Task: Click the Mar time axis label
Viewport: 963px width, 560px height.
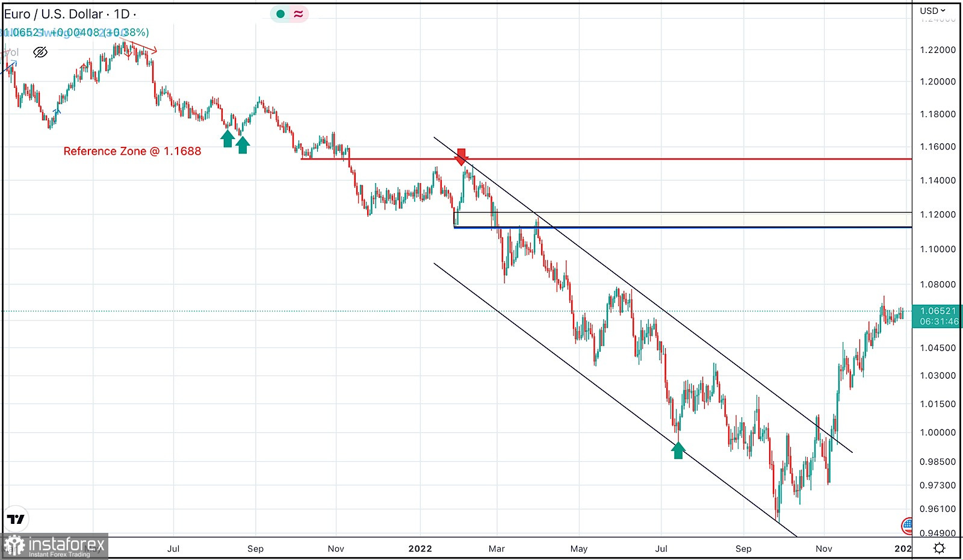Action: pos(497,549)
